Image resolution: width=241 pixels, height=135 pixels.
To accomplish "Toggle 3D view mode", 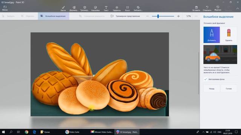I will click(125, 16).
